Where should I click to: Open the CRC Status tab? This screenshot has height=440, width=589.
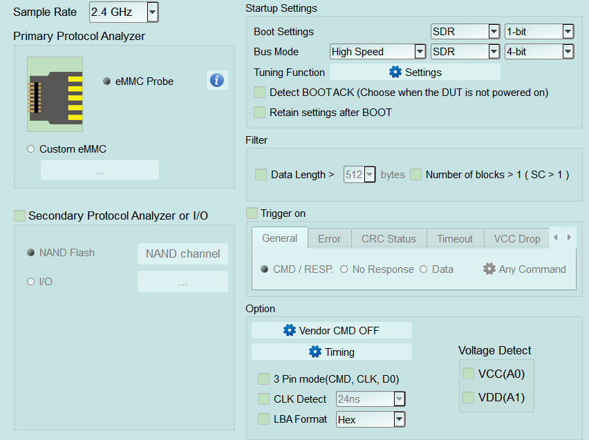(389, 238)
